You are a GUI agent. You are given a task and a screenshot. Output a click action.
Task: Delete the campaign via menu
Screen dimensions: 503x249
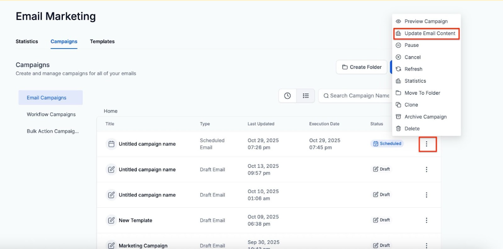pyautogui.click(x=412, y=129)
